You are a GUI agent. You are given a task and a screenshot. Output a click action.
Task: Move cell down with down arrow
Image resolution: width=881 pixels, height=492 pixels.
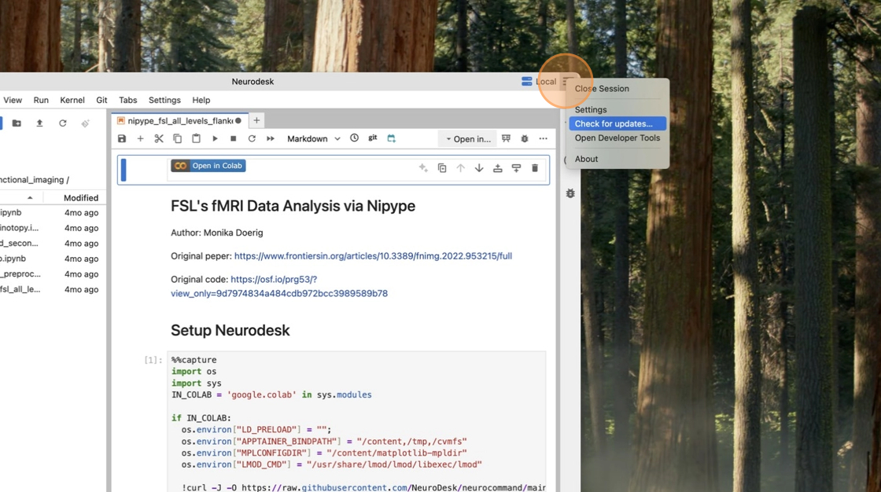[479, 168]
